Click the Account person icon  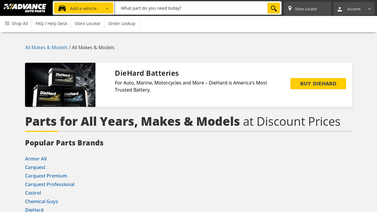(x=339, y=9)
